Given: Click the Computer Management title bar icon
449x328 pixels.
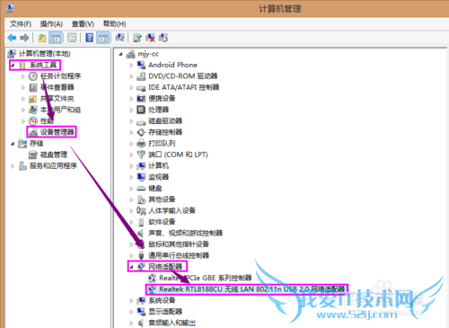Looking at the screenshot, I should pyautogui.click(x=10, y=9).
